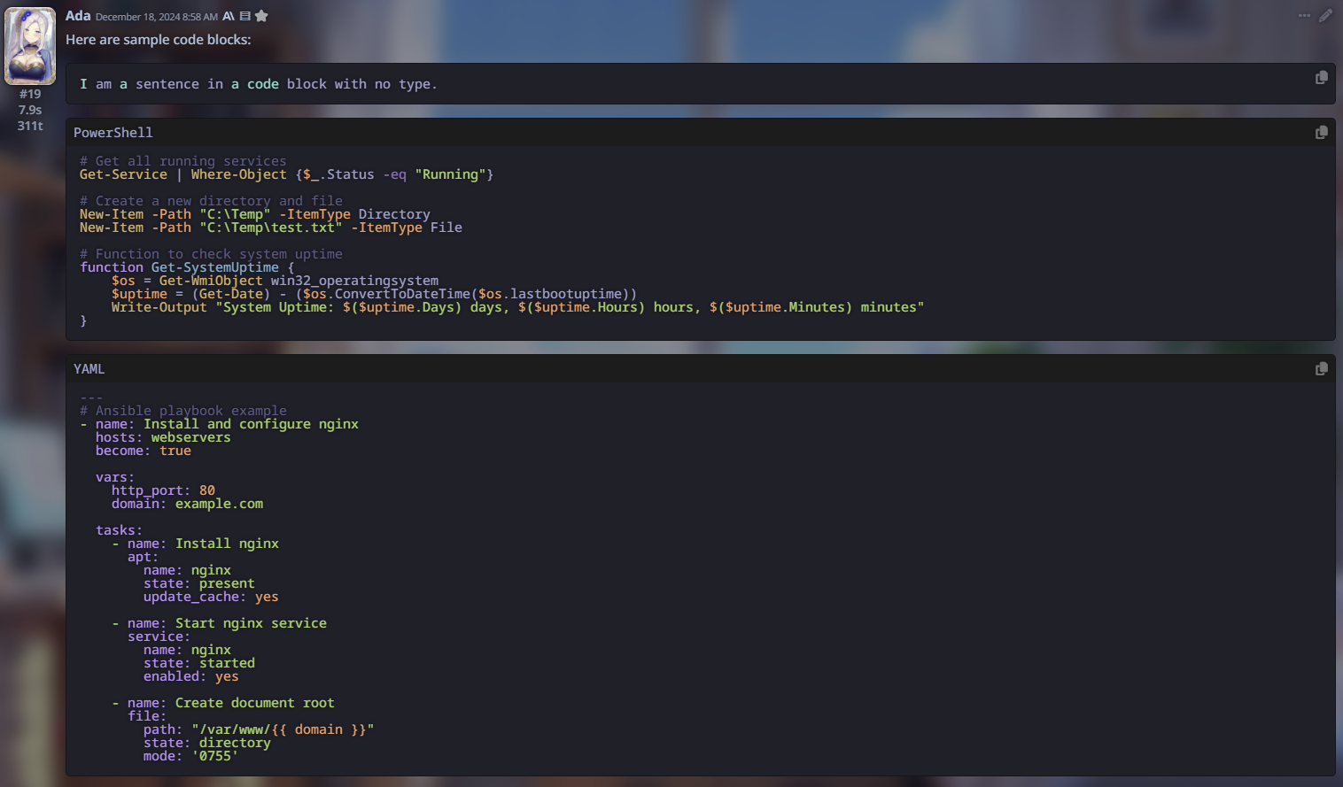The width and height of the screenshot is (1343, 787).
Task: Copy the YAML code block
Action: 1321,369
